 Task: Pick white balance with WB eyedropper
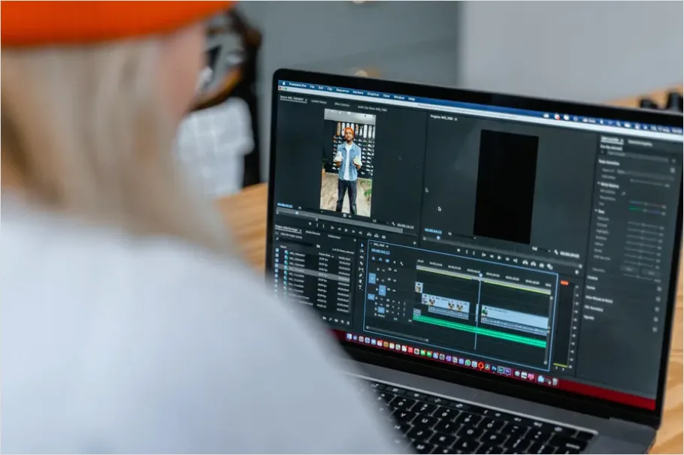click(x=623, y=194)
